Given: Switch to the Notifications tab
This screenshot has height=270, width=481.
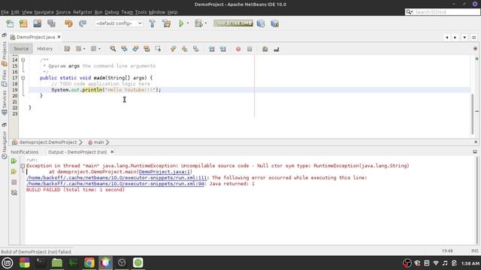Looking at the screenshot, I should (x=25, y=151).
